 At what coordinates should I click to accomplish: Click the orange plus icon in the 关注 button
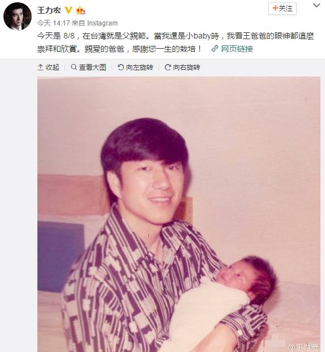tap(275, 9)
